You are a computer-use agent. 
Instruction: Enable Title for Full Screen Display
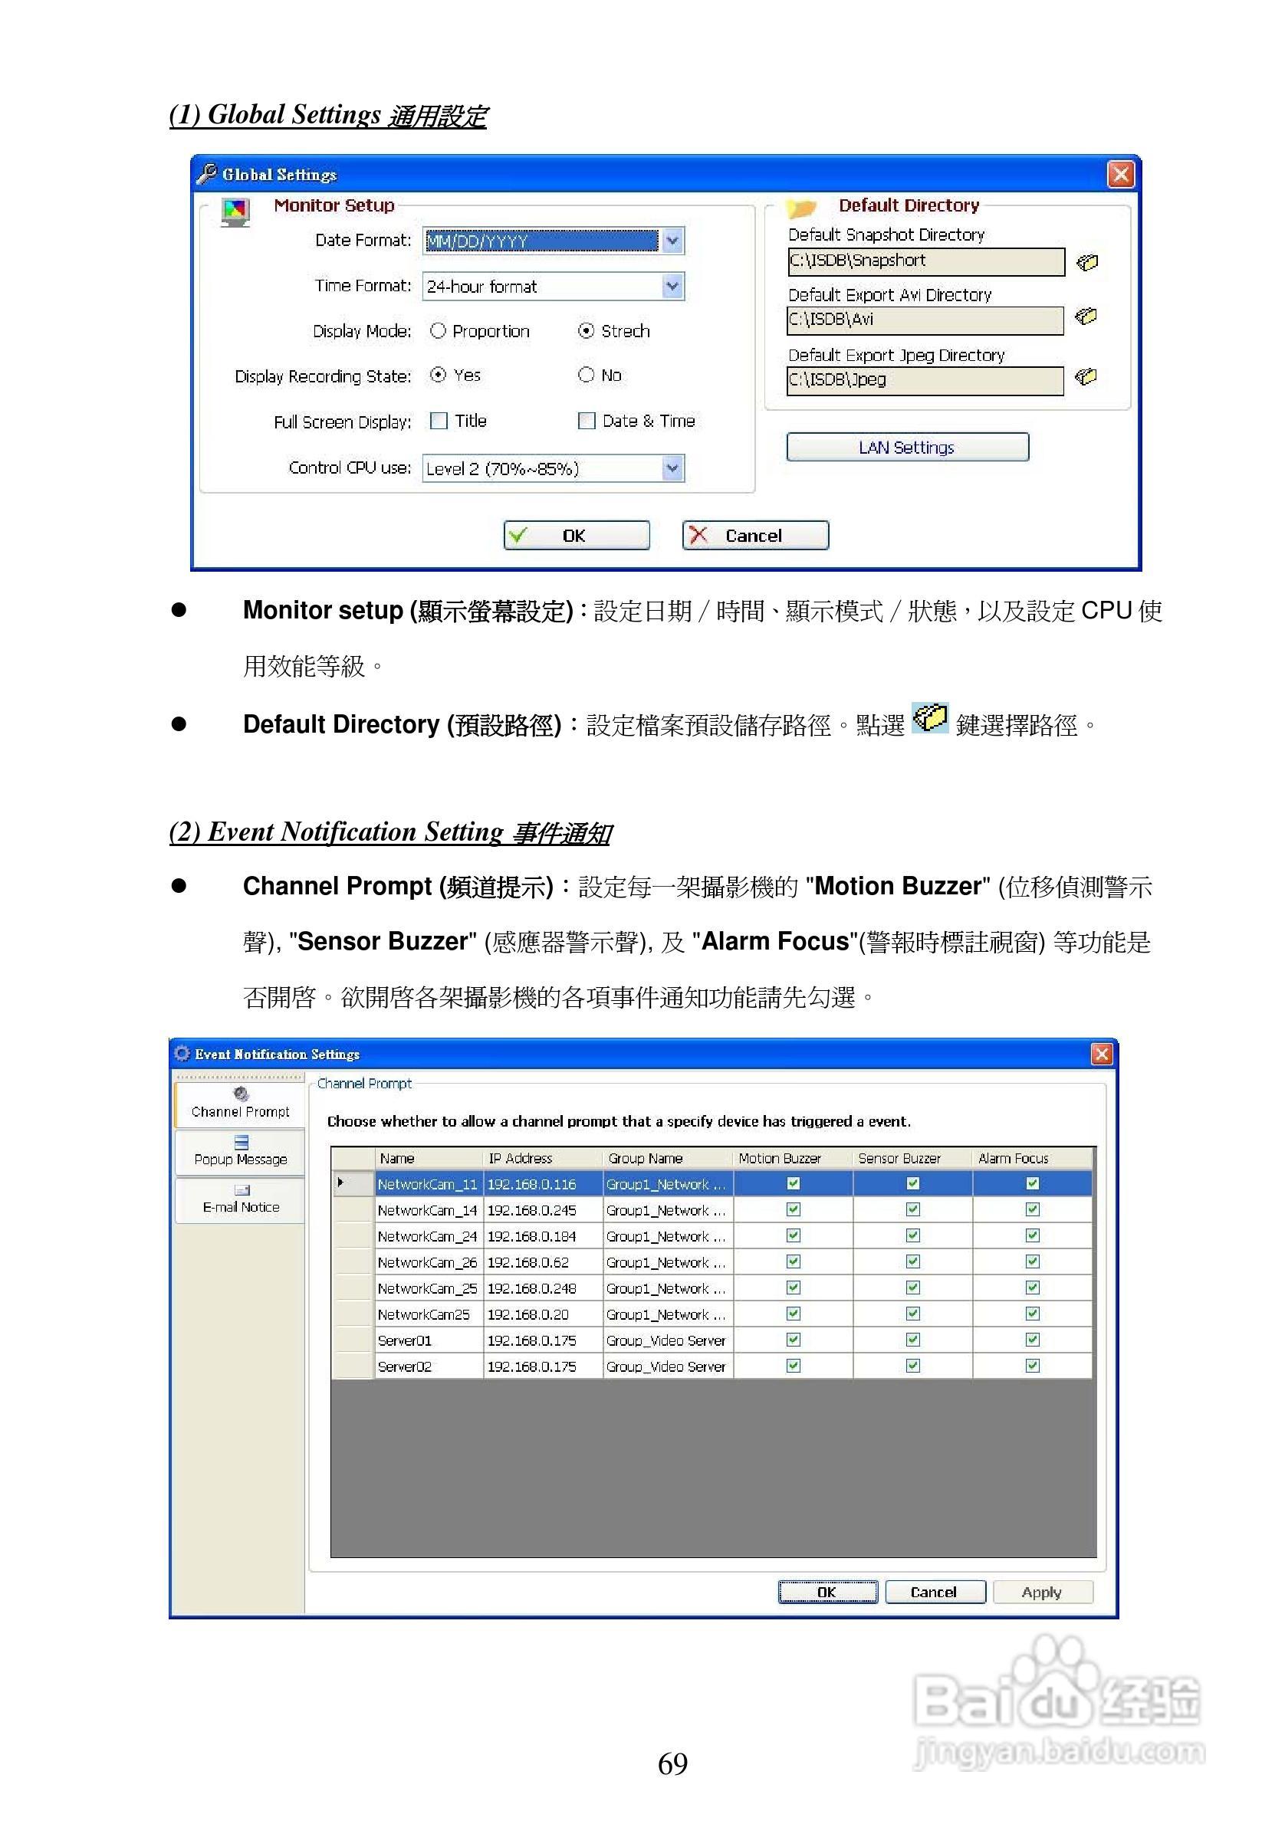click(439, 421)
